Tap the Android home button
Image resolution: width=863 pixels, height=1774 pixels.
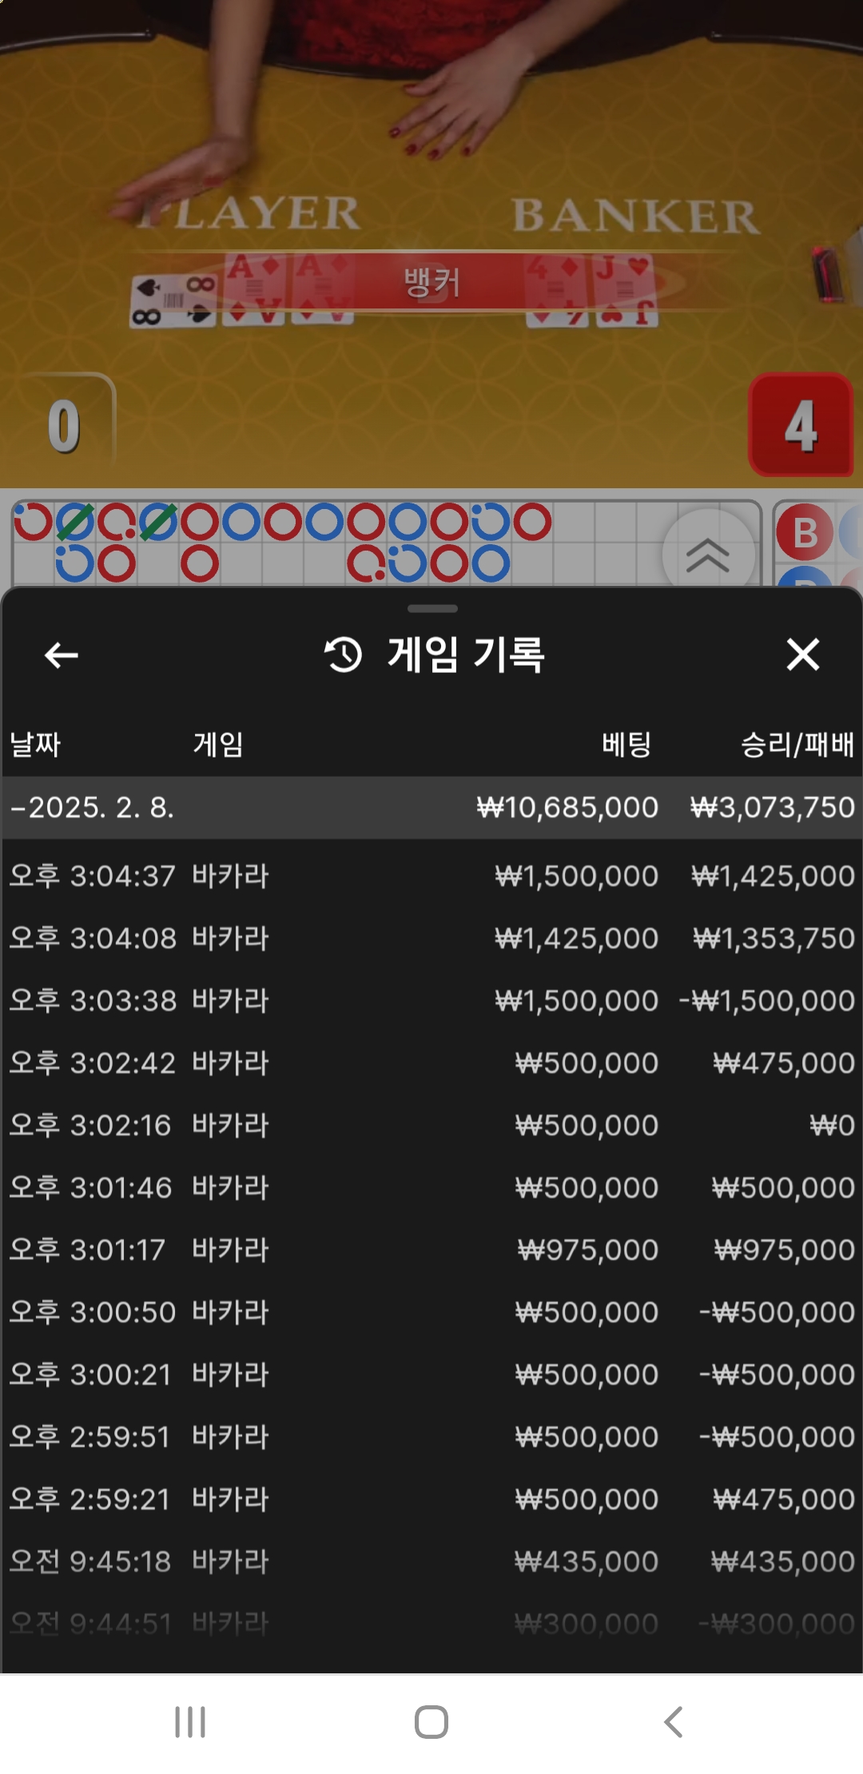[x=431, y=1722]
